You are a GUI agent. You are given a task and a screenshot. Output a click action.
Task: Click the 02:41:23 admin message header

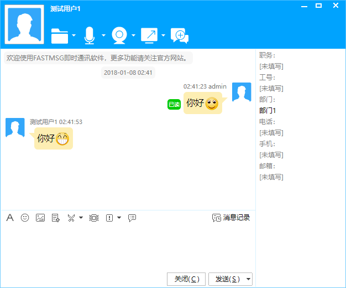click(205, 86)
